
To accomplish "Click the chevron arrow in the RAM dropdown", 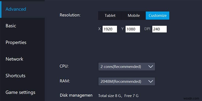I will pos(151,81).
